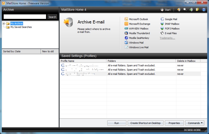The height and width of the screenshot is (134, 209).
Task: Select POP3 Mailbox source
Action: [170, 28]
